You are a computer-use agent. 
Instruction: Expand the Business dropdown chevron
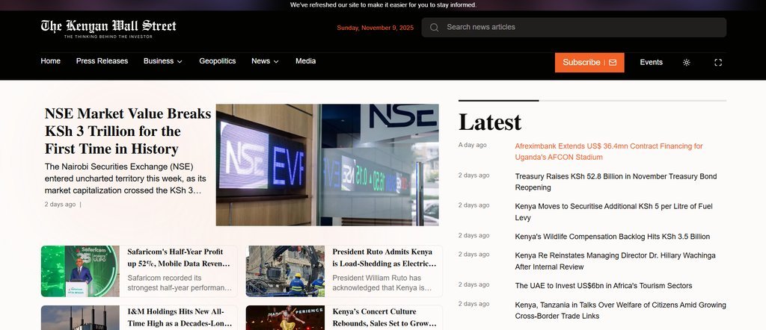[x=180, y=61]
